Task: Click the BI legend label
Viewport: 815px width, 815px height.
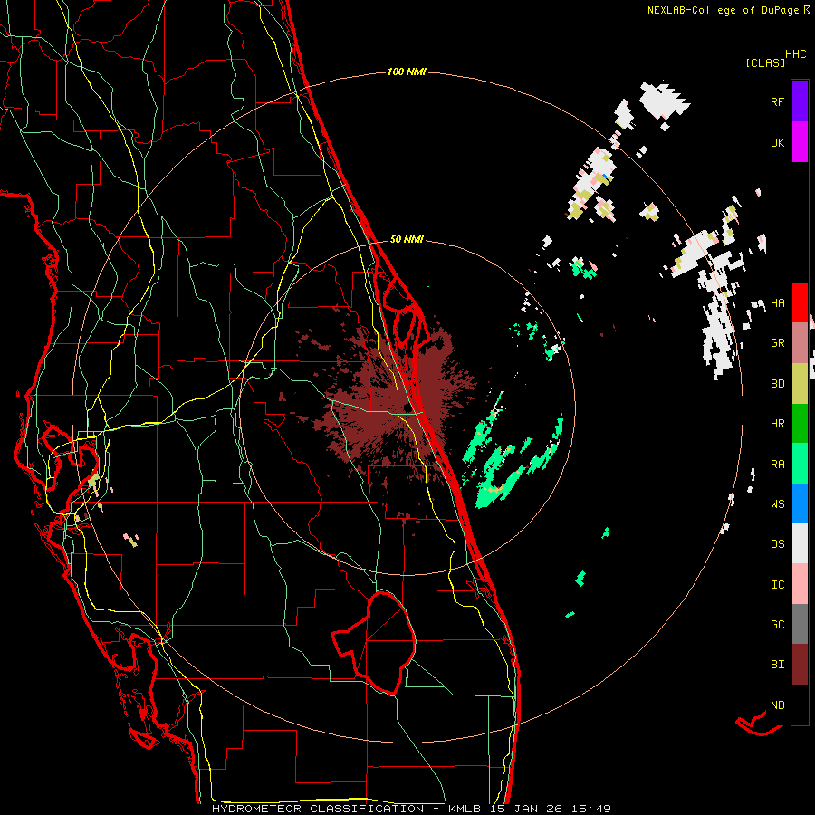Action: 777,665
